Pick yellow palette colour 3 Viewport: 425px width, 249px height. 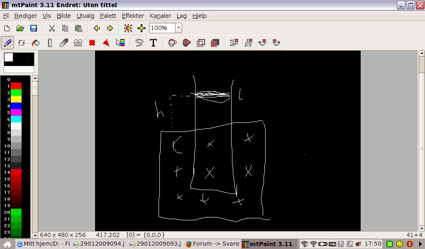point(16,100)
